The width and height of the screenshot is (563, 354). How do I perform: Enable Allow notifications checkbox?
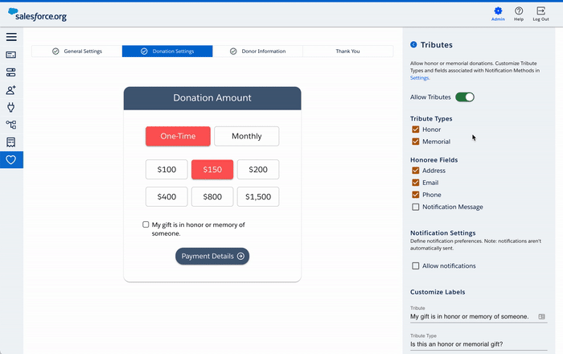(x=416, y=266)
